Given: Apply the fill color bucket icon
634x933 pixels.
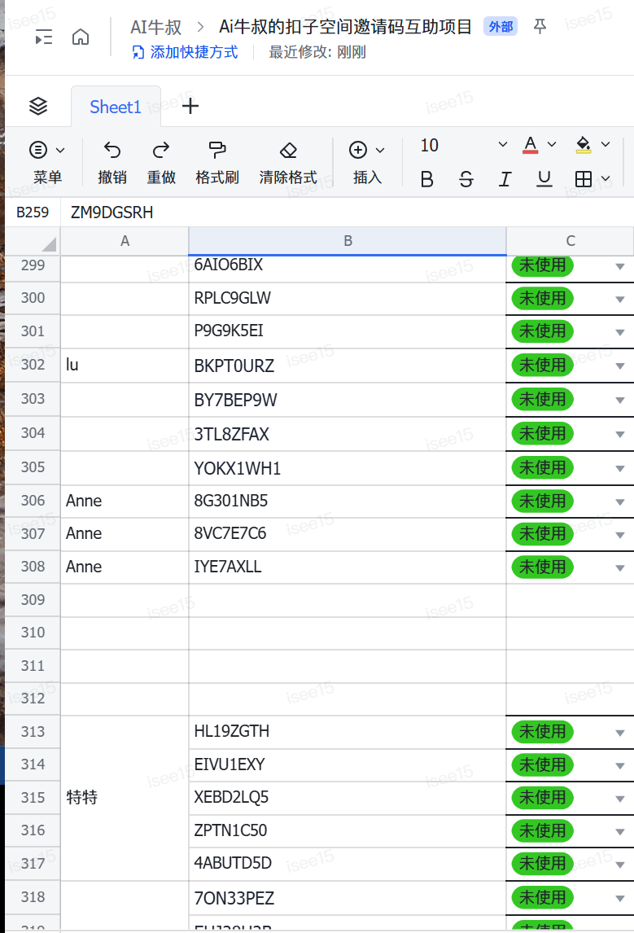Looking at the screenshot, I should [x=584, y=145].
